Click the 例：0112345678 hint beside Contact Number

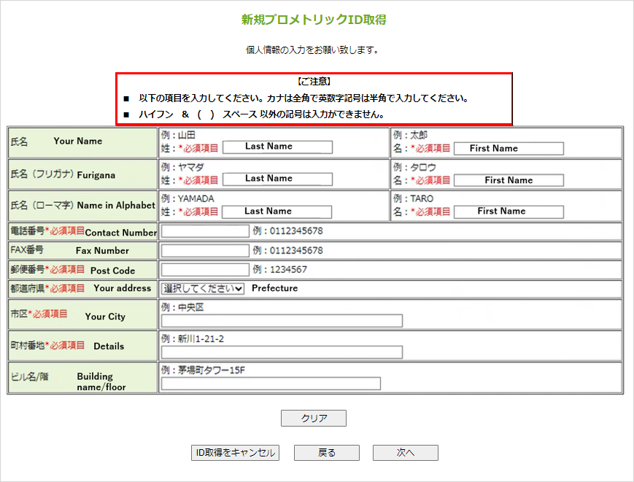tap(288, 231)
